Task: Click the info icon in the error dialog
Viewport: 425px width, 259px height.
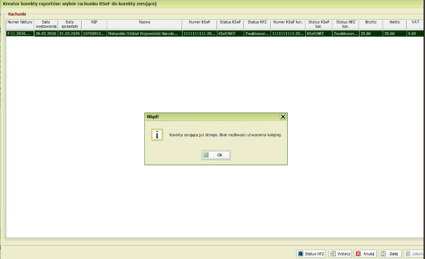Action: tap(157, 135)
